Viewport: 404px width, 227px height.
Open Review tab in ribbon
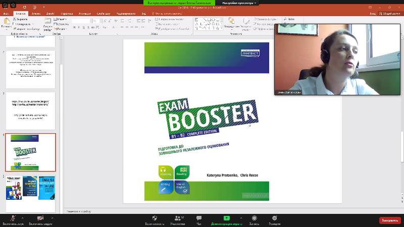(126, 14)
